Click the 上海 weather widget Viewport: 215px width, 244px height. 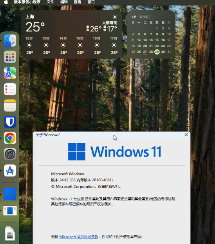(71, 35)
